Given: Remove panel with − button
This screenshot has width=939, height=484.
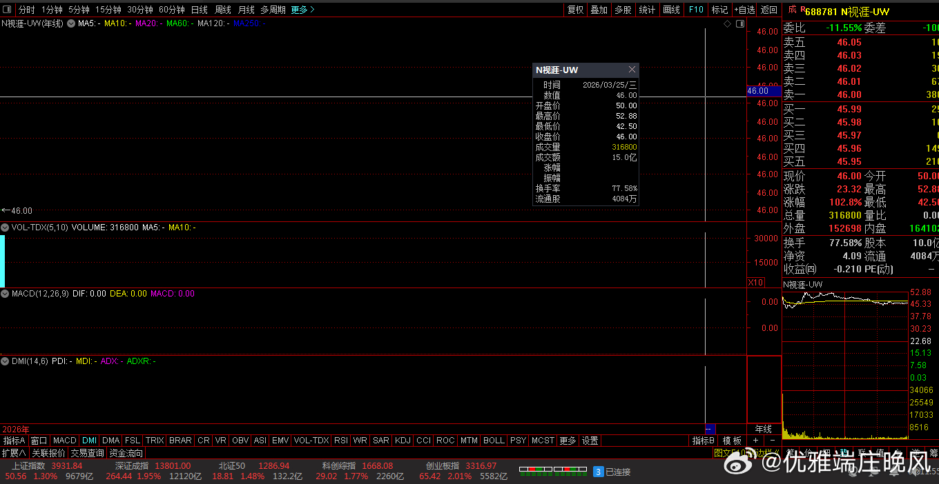Looking at the screenshot, I should (x=772, y=441).
